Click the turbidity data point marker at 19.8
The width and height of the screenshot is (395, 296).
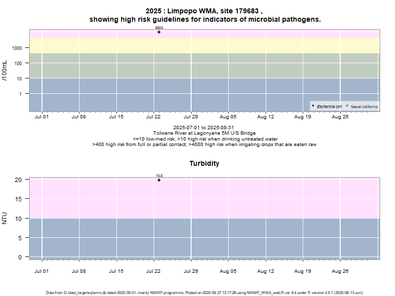159,180
